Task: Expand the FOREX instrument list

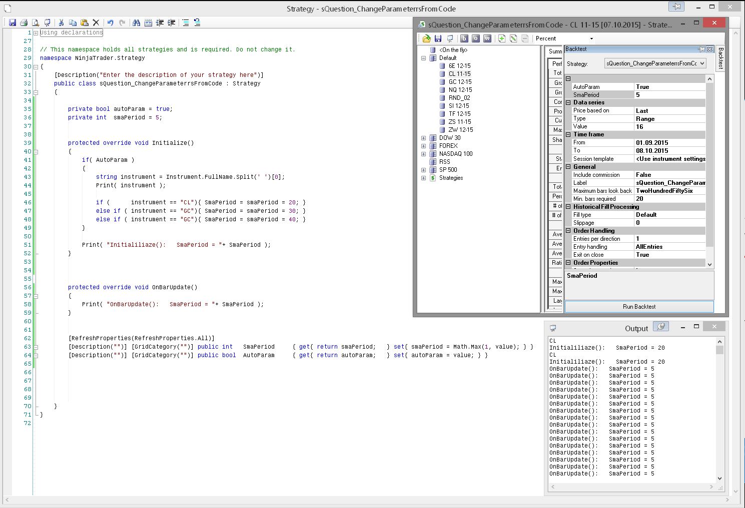Action: [x=423, y=146]
